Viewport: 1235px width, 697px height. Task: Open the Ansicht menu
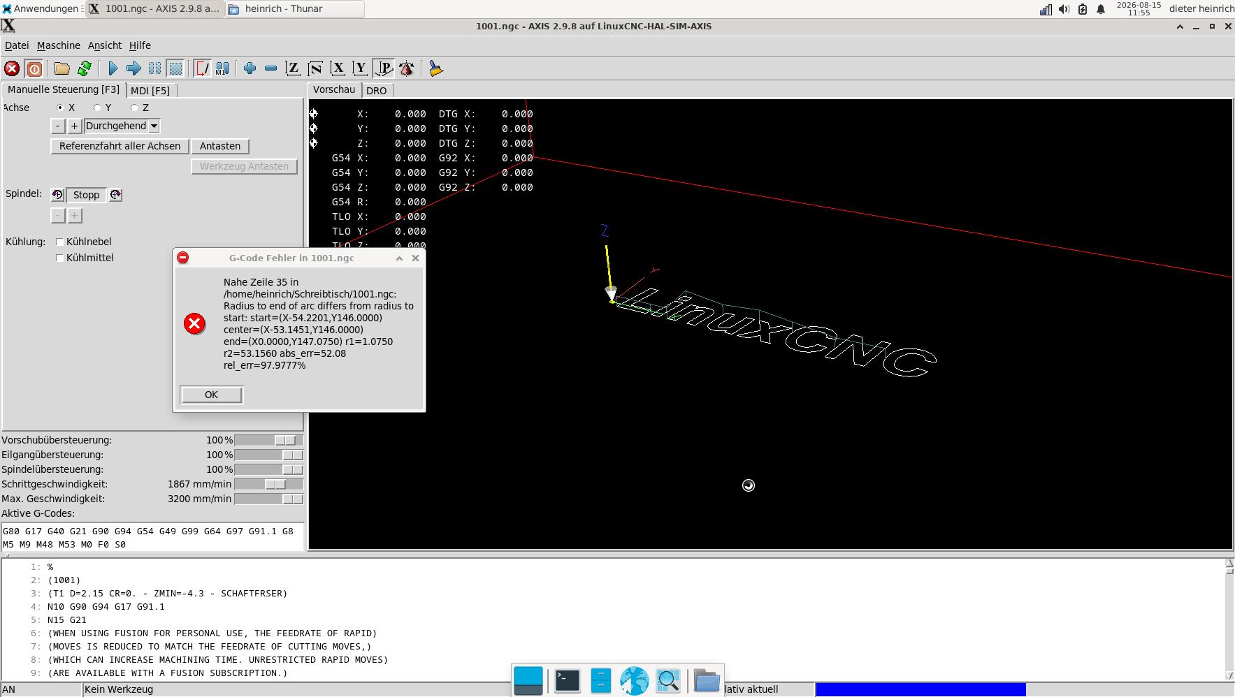(x=105, y=45)
